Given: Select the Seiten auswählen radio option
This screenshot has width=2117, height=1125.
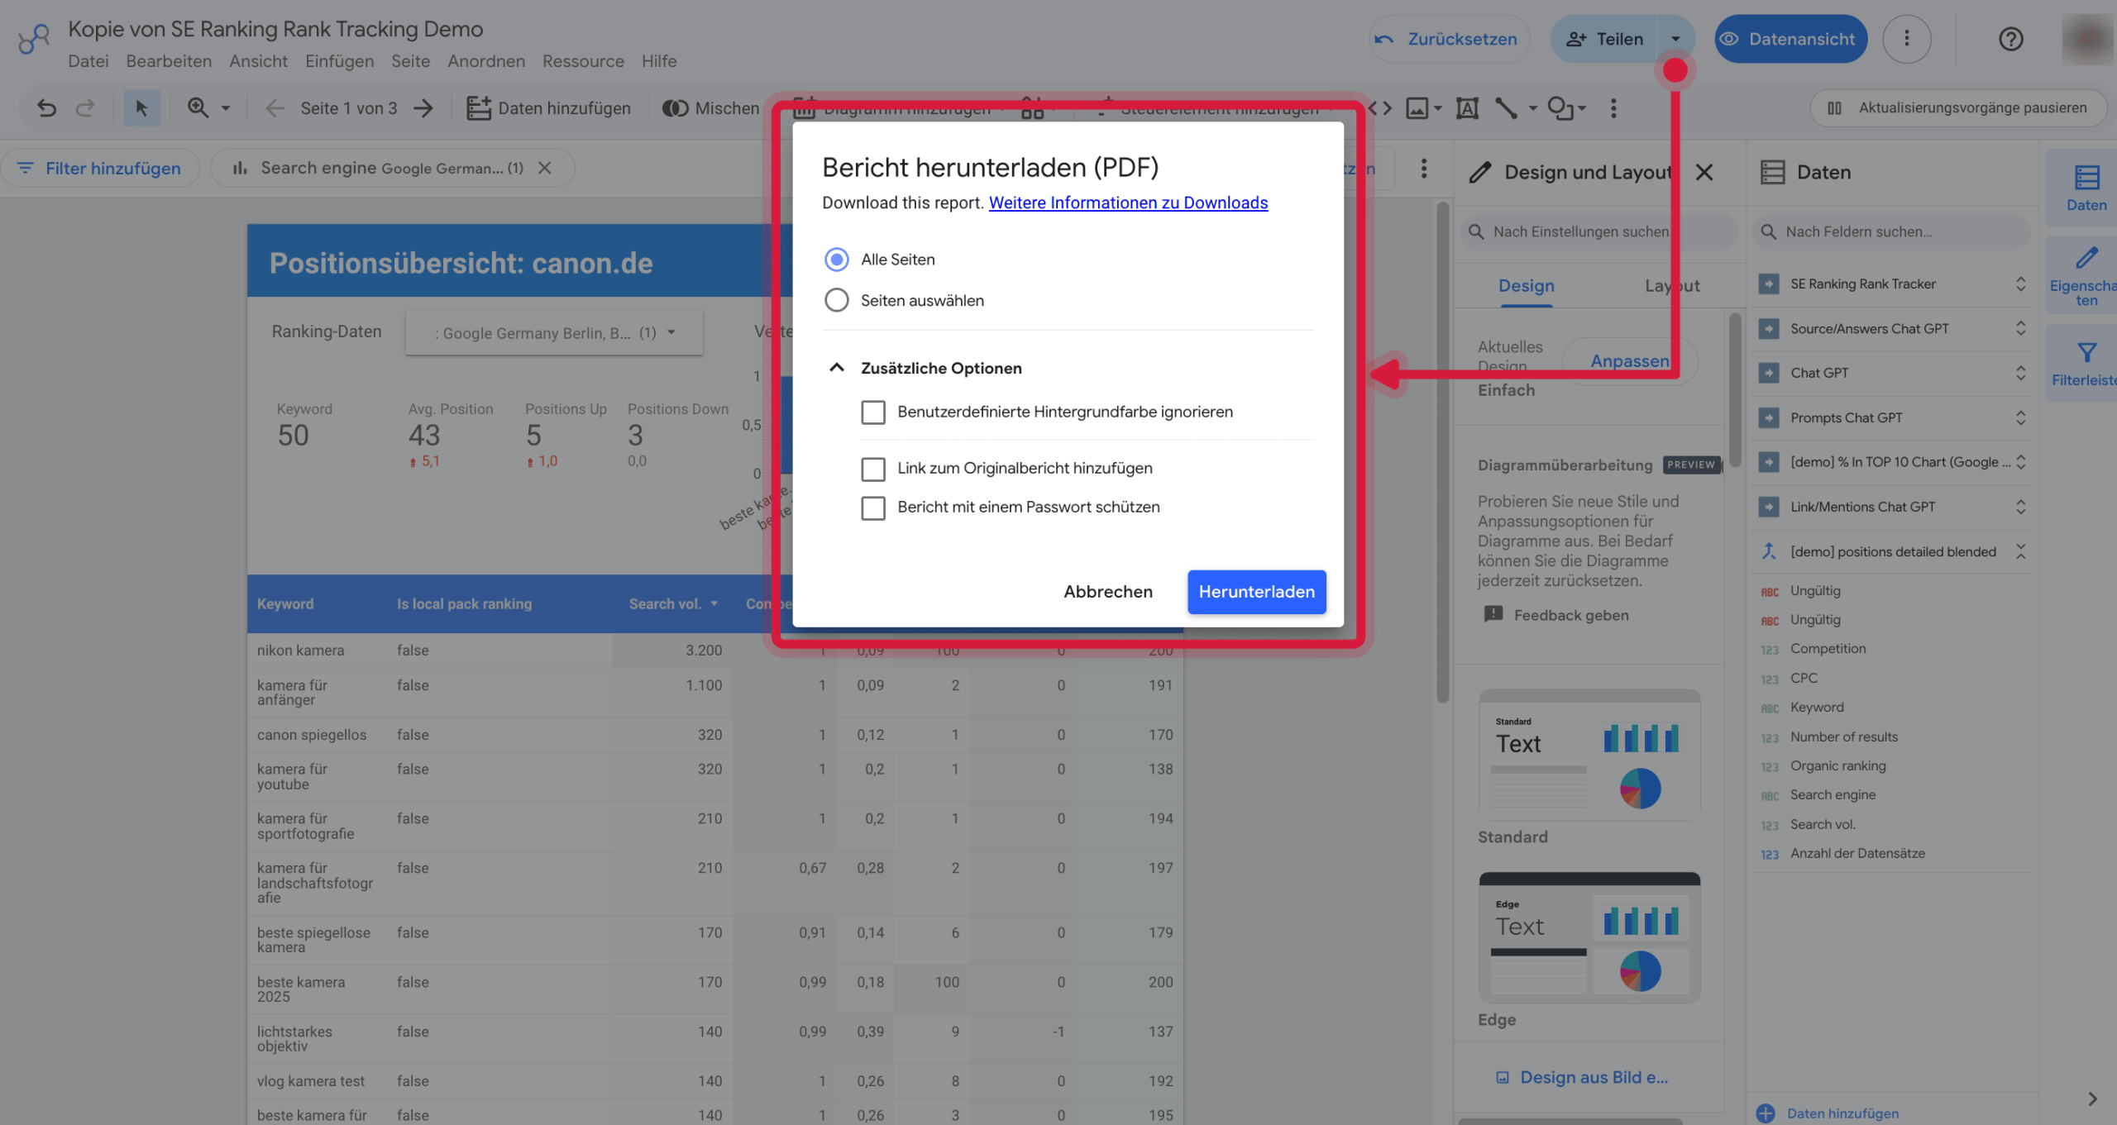Looking at the screenshot, I should [837, 300].
